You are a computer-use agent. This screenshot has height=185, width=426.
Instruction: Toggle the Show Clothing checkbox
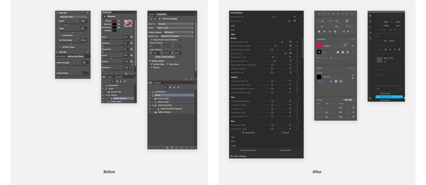232,156
